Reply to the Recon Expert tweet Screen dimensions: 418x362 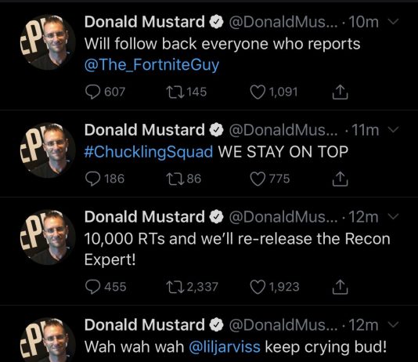pos(93,287)
